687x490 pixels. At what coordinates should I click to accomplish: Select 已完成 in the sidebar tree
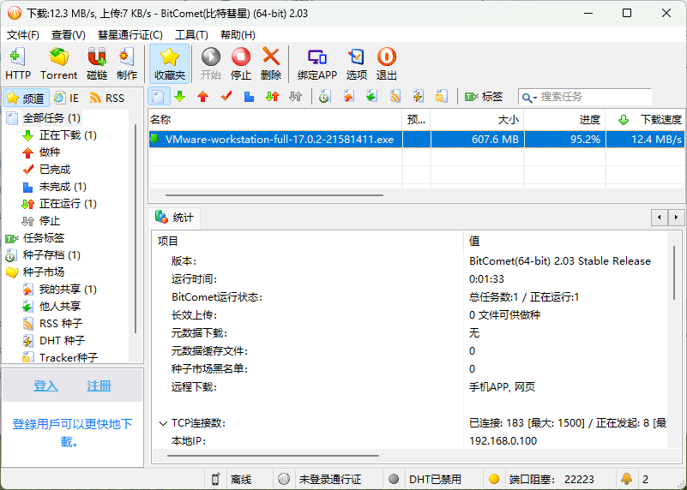coord(55,170)
